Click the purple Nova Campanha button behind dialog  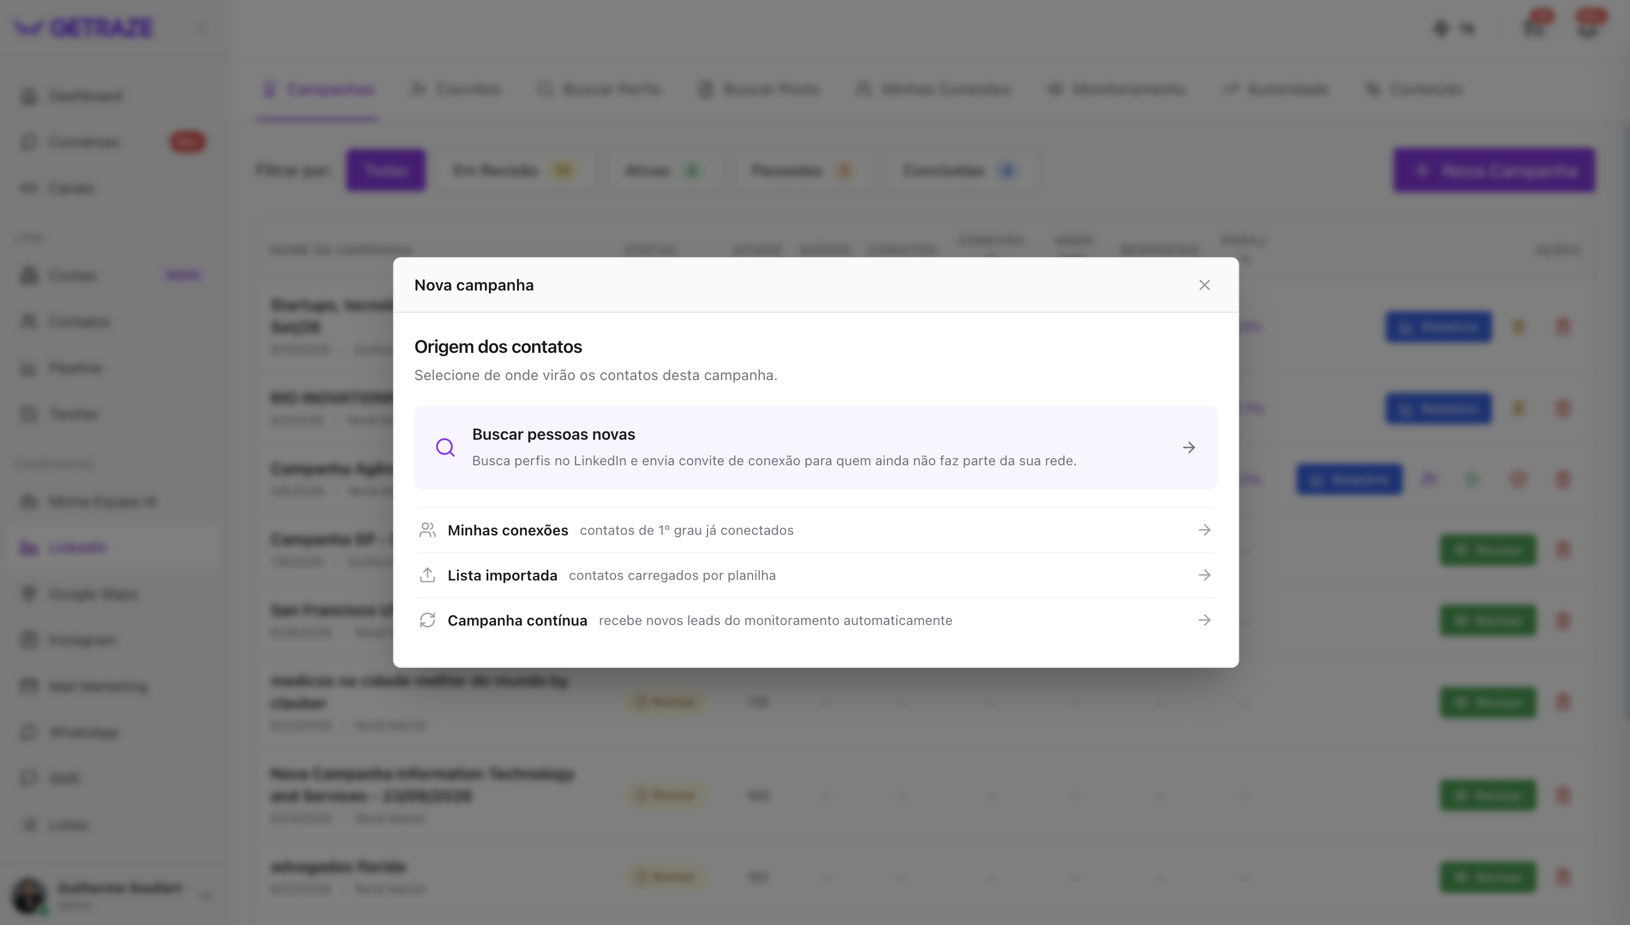pyautogui.click(x=1494, y=170)
